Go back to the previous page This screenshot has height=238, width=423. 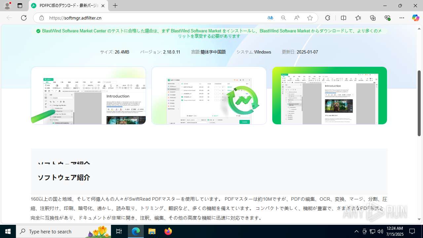tap(9, 18)
